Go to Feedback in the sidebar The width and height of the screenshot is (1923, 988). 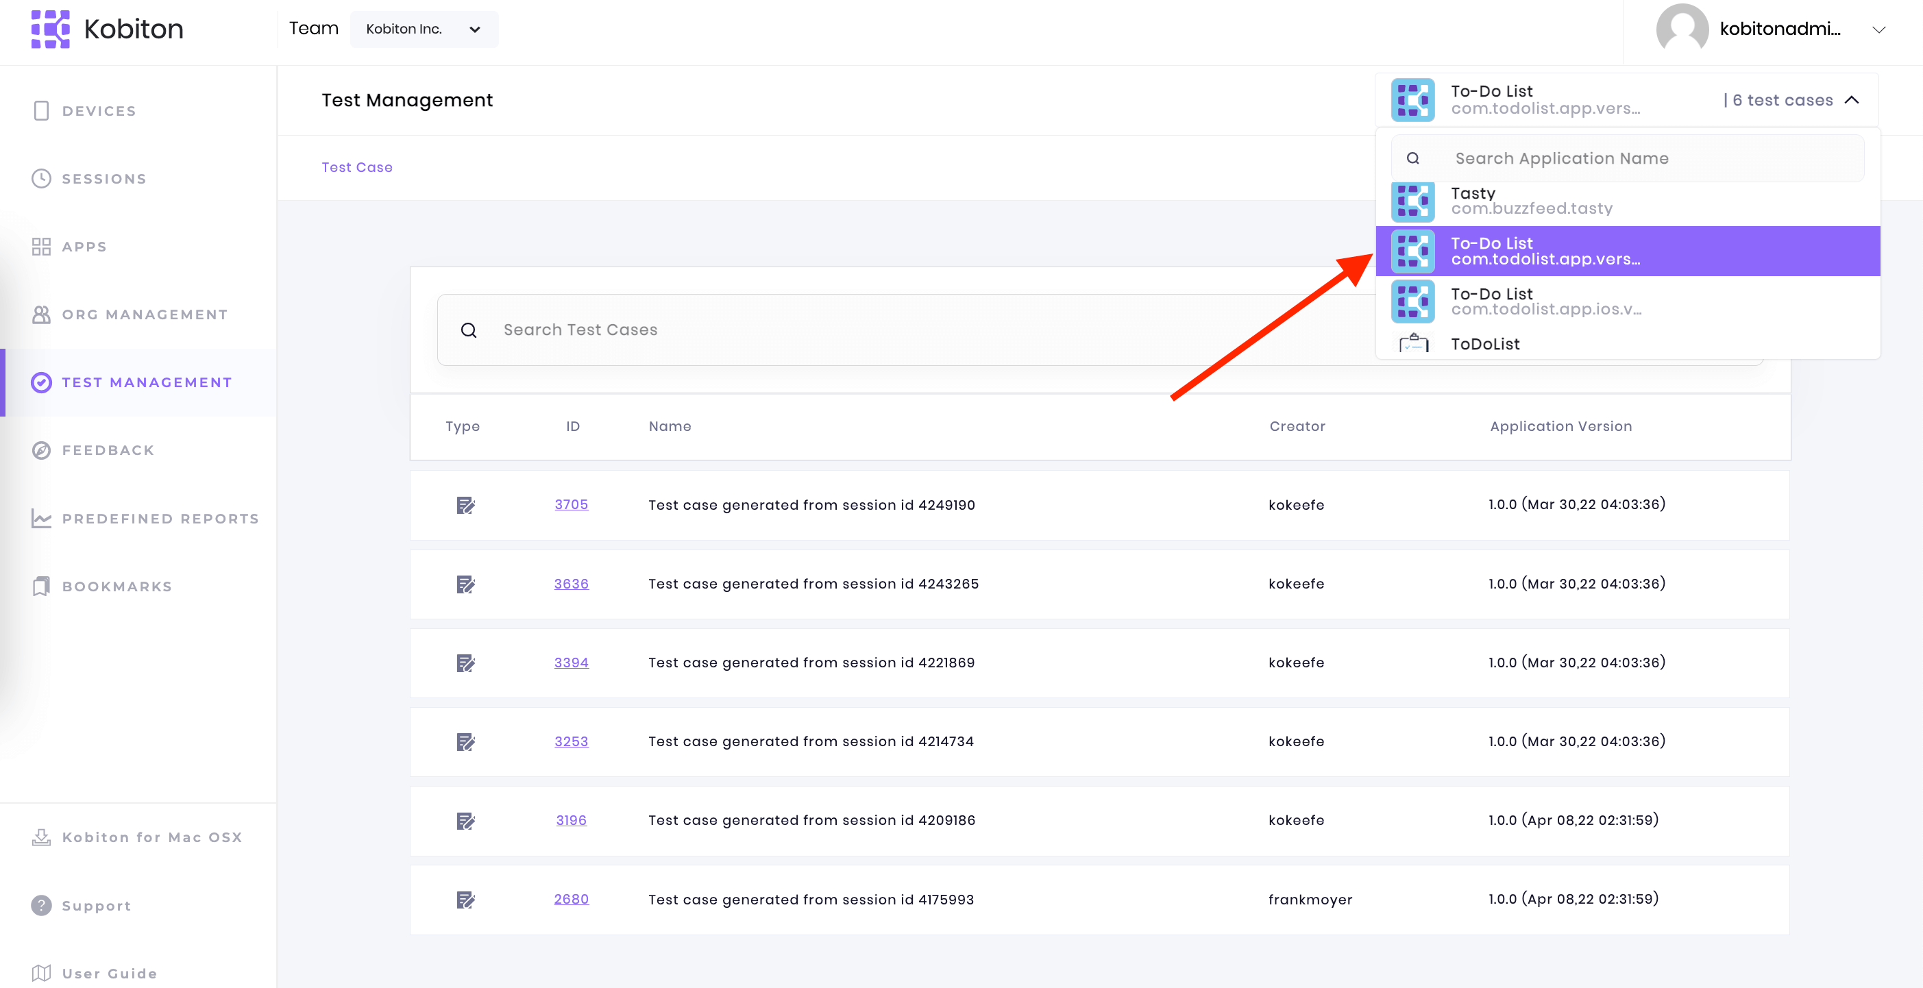pos(108,450)
